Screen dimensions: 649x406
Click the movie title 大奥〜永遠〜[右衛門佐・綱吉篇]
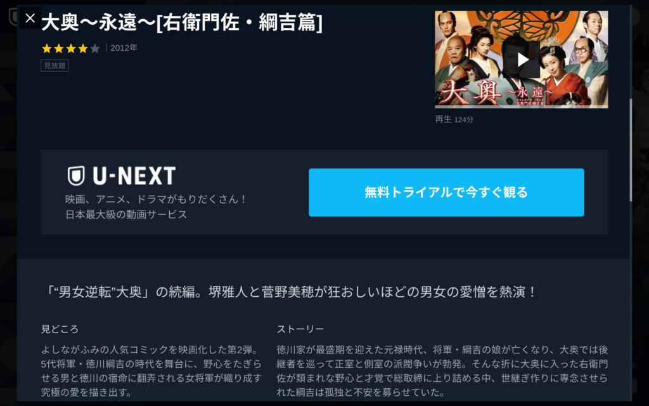click(182, 22)
